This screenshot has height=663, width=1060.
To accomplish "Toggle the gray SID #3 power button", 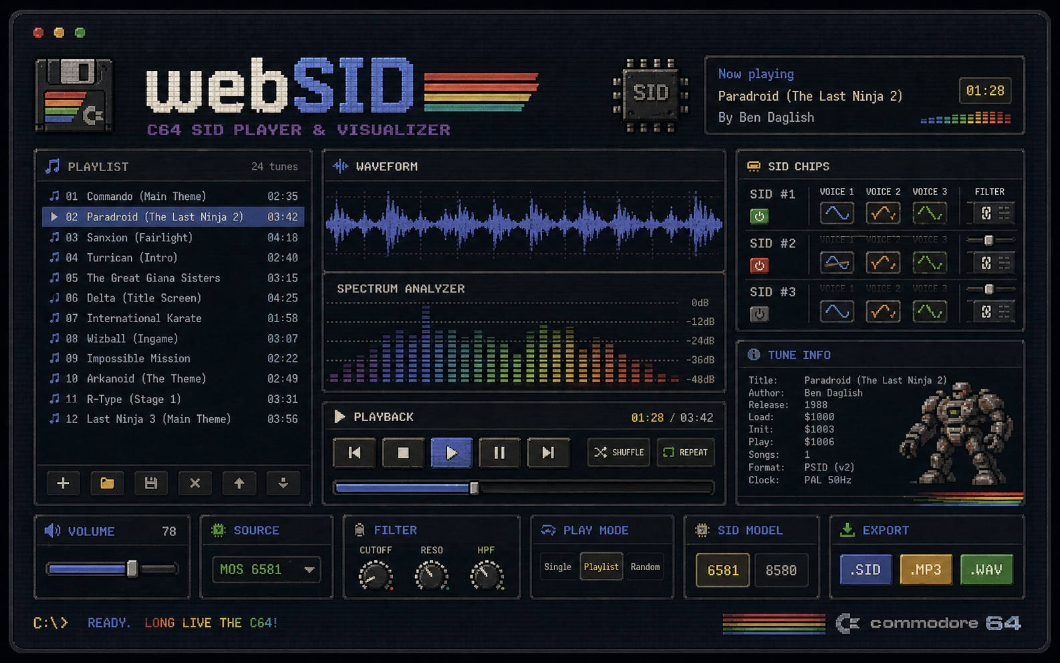I will [759, 313].
